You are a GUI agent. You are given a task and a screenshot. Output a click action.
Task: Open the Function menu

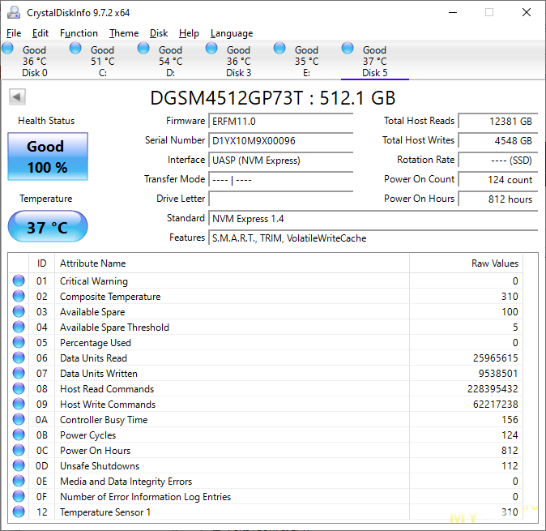pos(79,33)
